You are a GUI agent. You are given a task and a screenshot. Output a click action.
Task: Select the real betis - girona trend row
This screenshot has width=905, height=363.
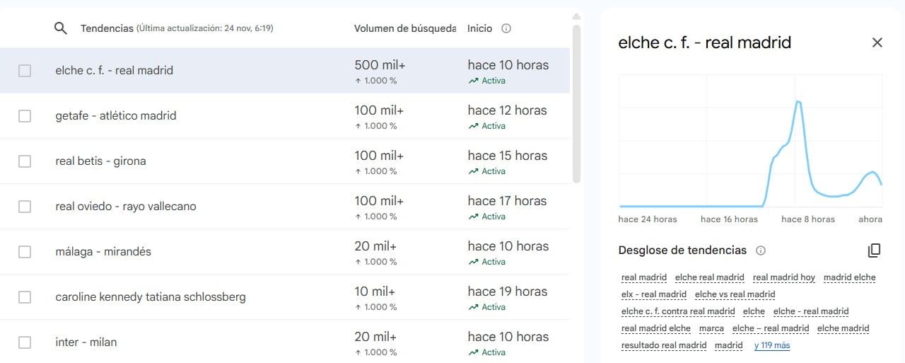coord(285,161)
